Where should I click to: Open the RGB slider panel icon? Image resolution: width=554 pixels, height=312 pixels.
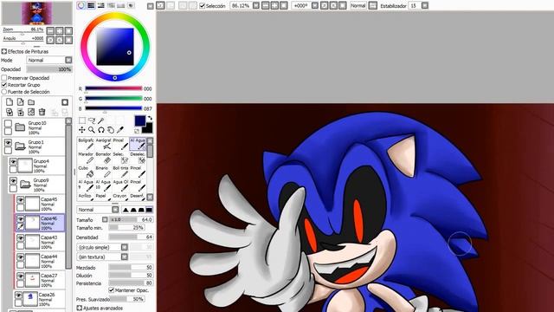(x=91, y=5)
